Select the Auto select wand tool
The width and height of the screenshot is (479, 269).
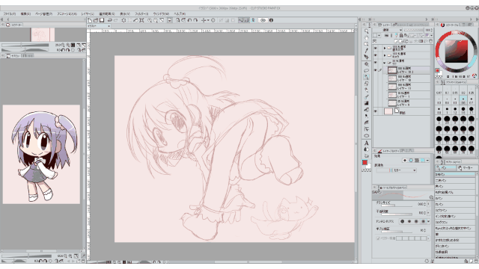click(x=366, y=64)
